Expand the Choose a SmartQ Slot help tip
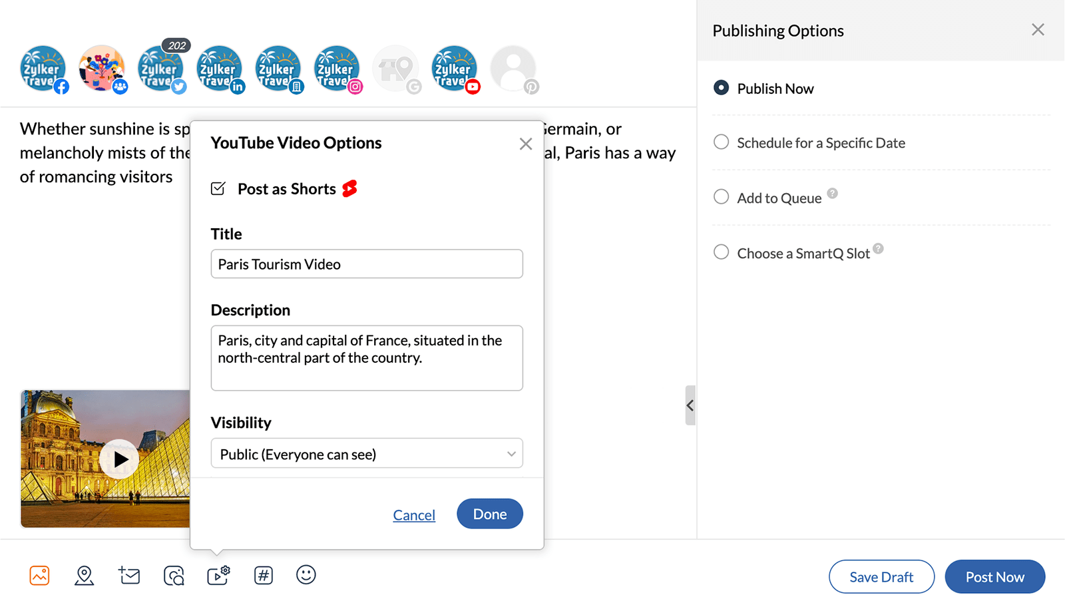Screen dimensions: 1065x613 pyautogui.click(x=879, y=248)
